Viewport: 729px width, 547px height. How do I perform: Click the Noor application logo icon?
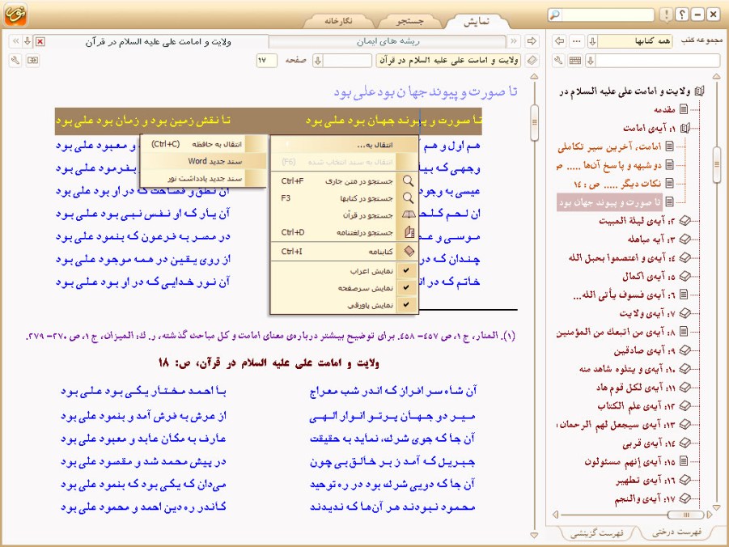click(15, 15)
